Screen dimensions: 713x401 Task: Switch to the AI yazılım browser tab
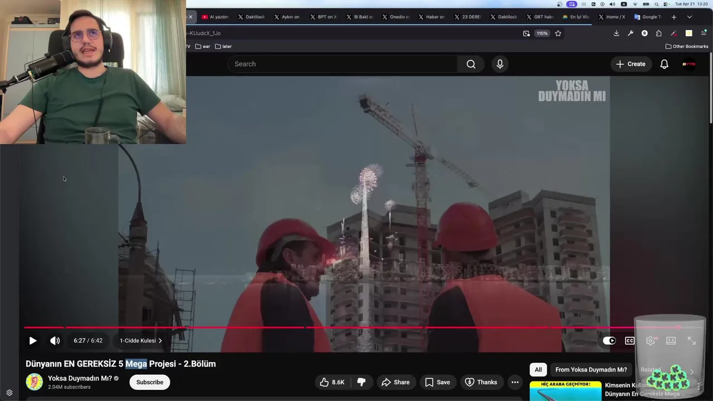click(x=215, y=17)
